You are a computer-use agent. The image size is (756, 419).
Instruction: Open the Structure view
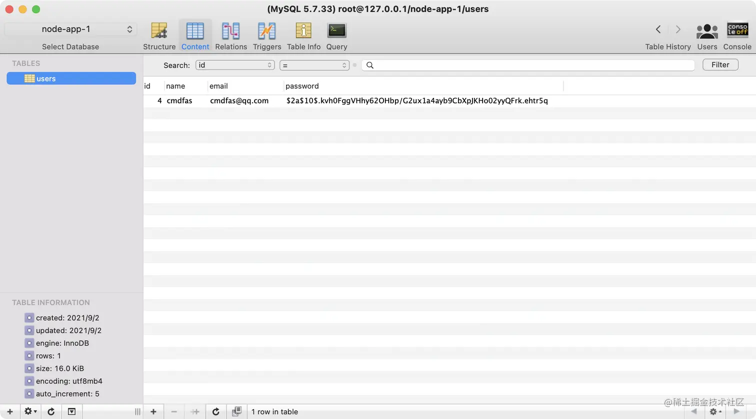coord(159,36)
